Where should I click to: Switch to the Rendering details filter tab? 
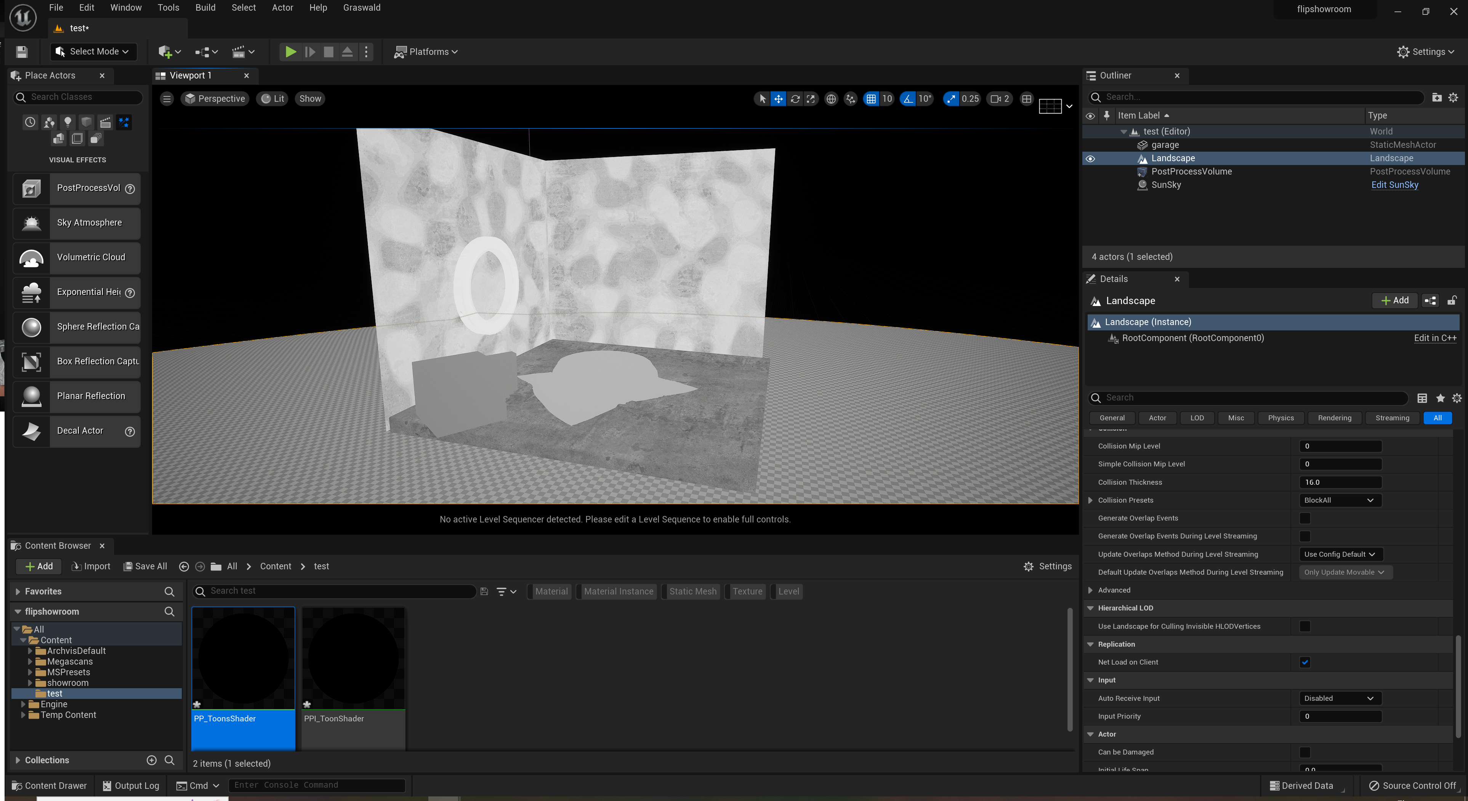(1334, 418)
